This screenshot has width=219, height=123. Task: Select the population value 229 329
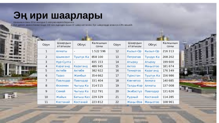97,97
